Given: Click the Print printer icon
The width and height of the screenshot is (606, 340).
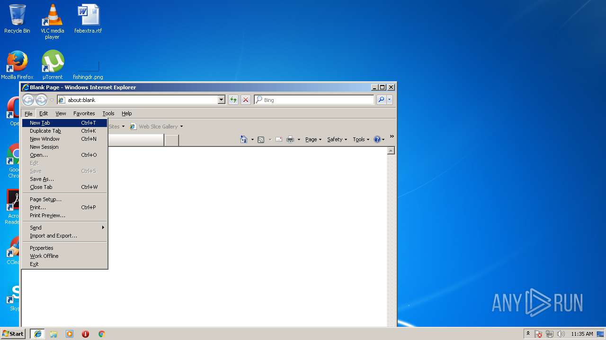Looking at the screenshot, I should (x=290, y=139).
